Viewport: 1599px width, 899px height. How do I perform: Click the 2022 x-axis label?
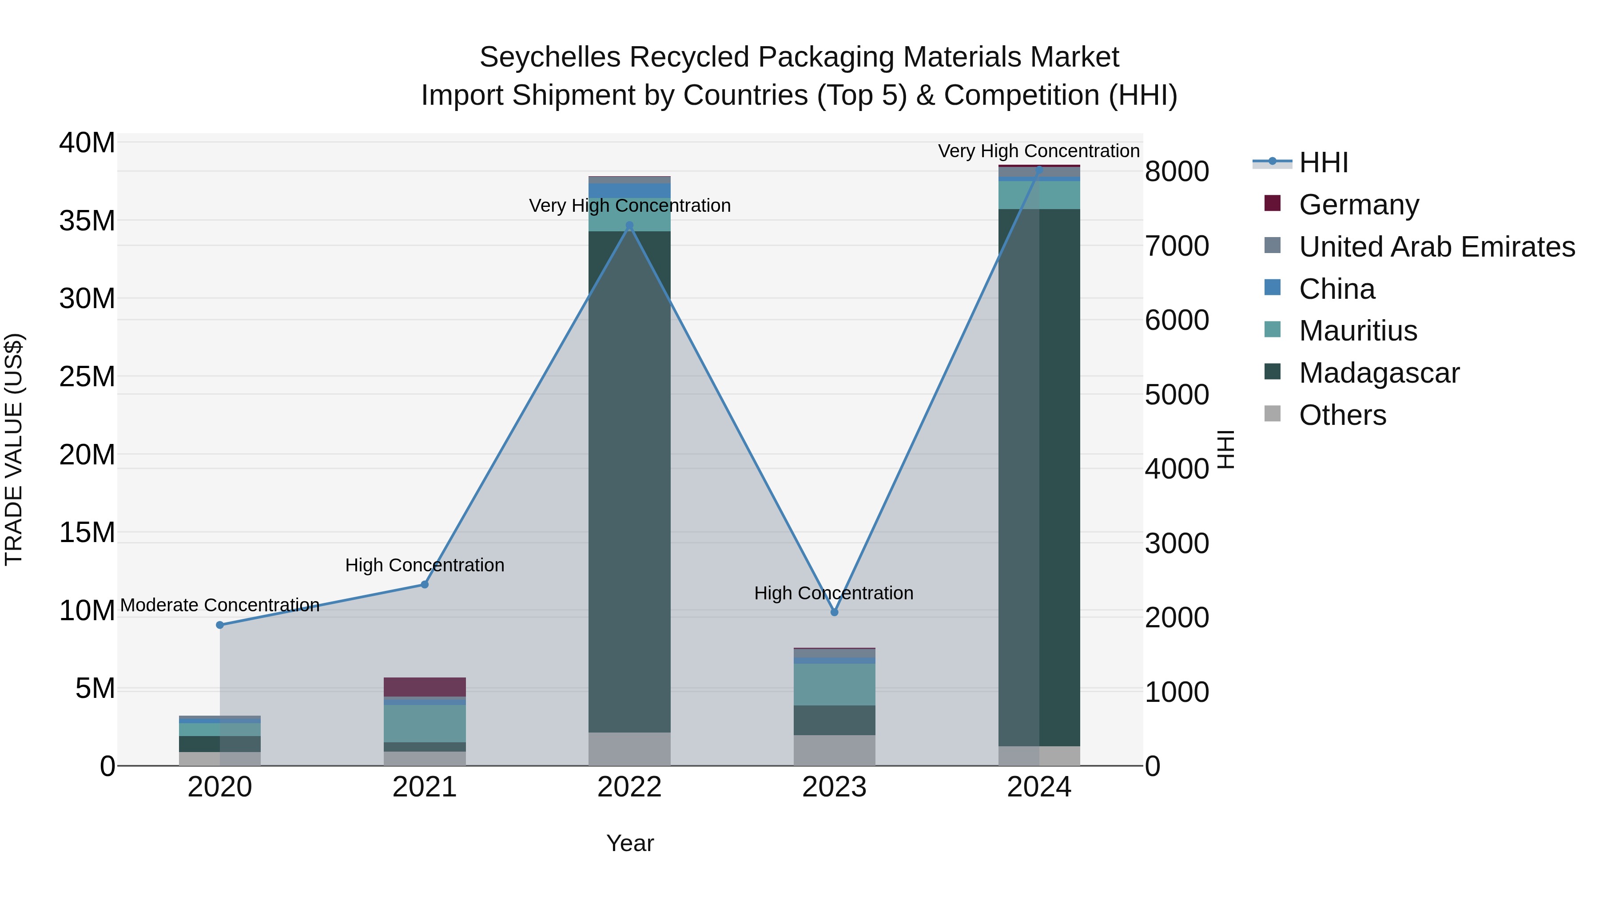629,787
